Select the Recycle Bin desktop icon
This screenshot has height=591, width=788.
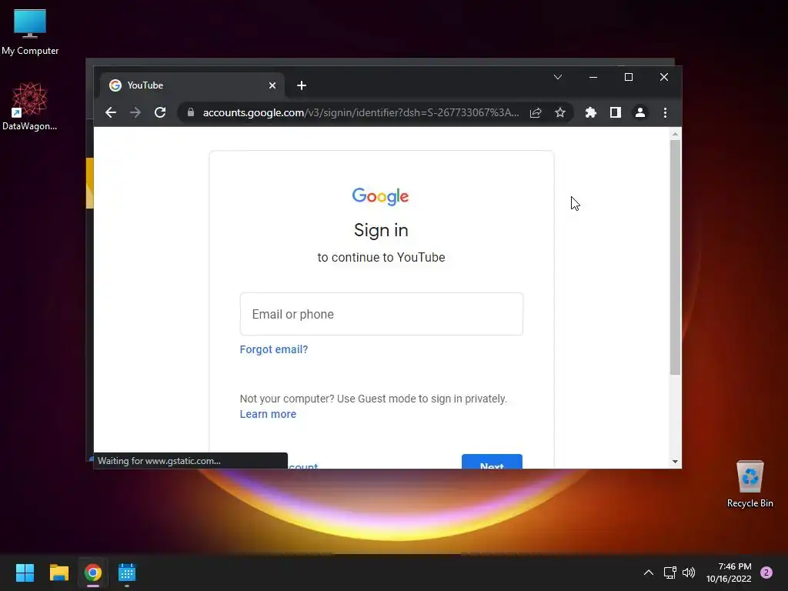tap(750, 484)
